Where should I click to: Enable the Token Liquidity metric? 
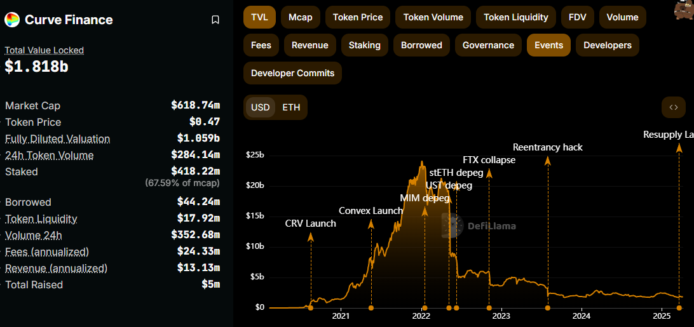(x=516, y=17)
